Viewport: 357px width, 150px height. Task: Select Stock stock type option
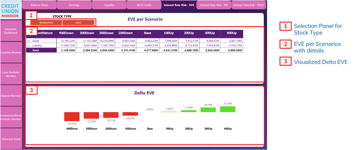click(78, 23)
